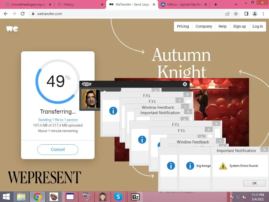The width and height of the screenshot is (269, 202).
Task: Close the History tab
Action: pyautogui.click(x=102, y=5)
